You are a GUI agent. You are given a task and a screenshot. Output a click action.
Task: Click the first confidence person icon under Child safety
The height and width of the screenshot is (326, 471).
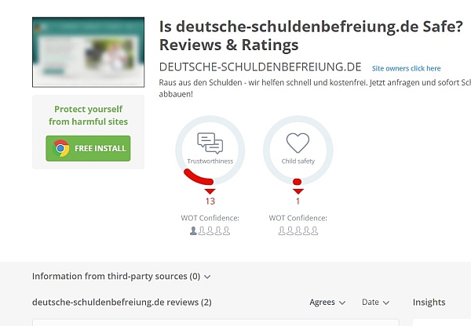[282, 231]
